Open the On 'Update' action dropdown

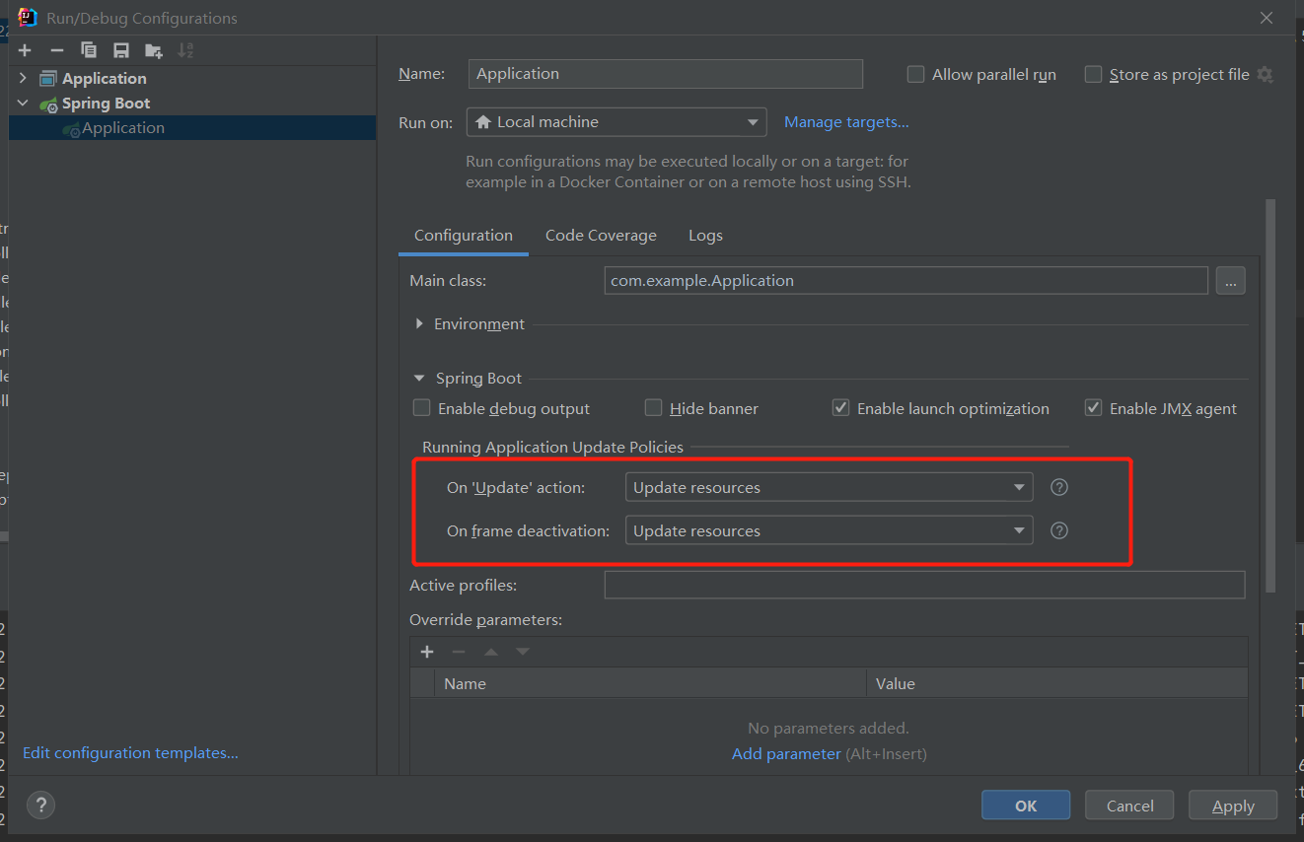829,487
